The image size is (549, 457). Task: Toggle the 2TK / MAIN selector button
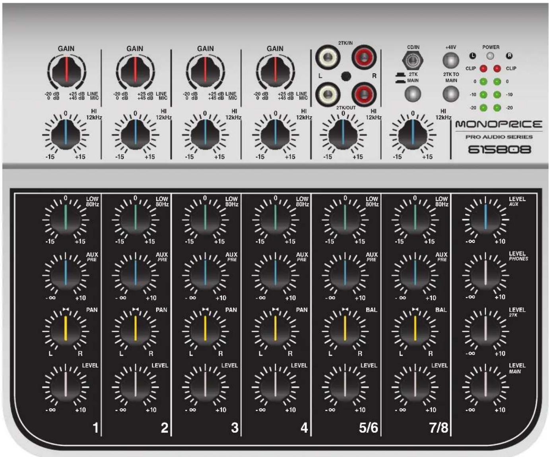pyautogui.click(x=413, y=94)
